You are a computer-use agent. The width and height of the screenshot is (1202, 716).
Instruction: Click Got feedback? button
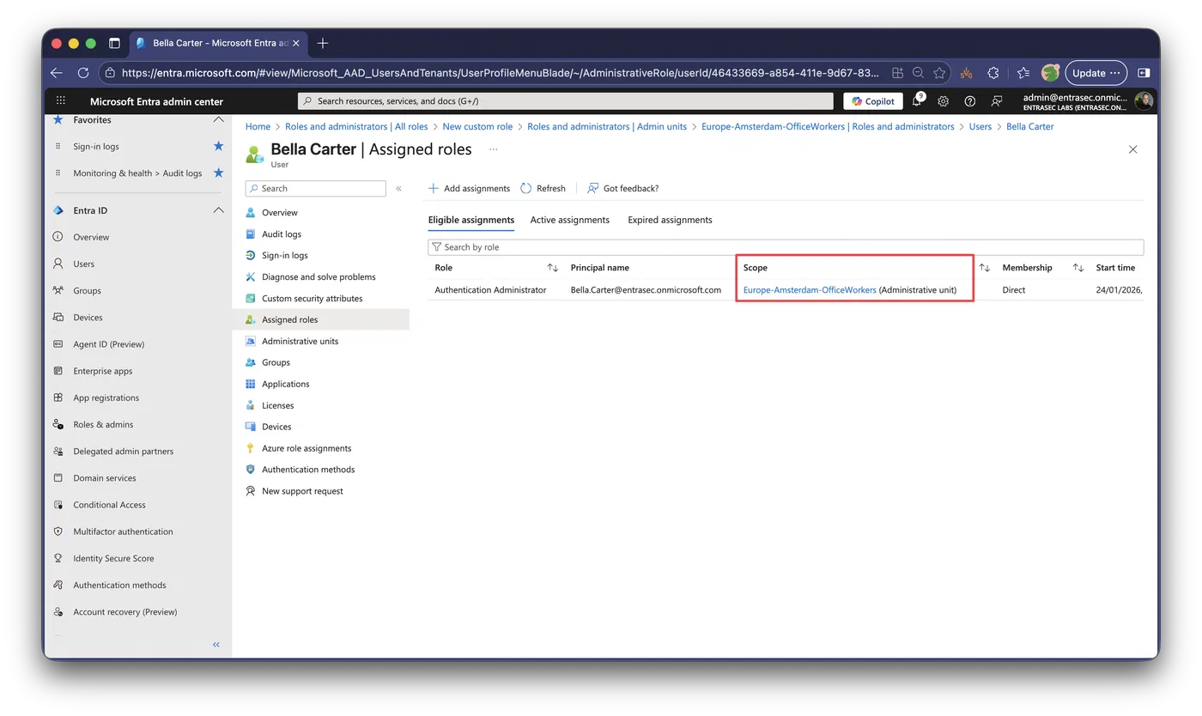click(x=622, y=188)
